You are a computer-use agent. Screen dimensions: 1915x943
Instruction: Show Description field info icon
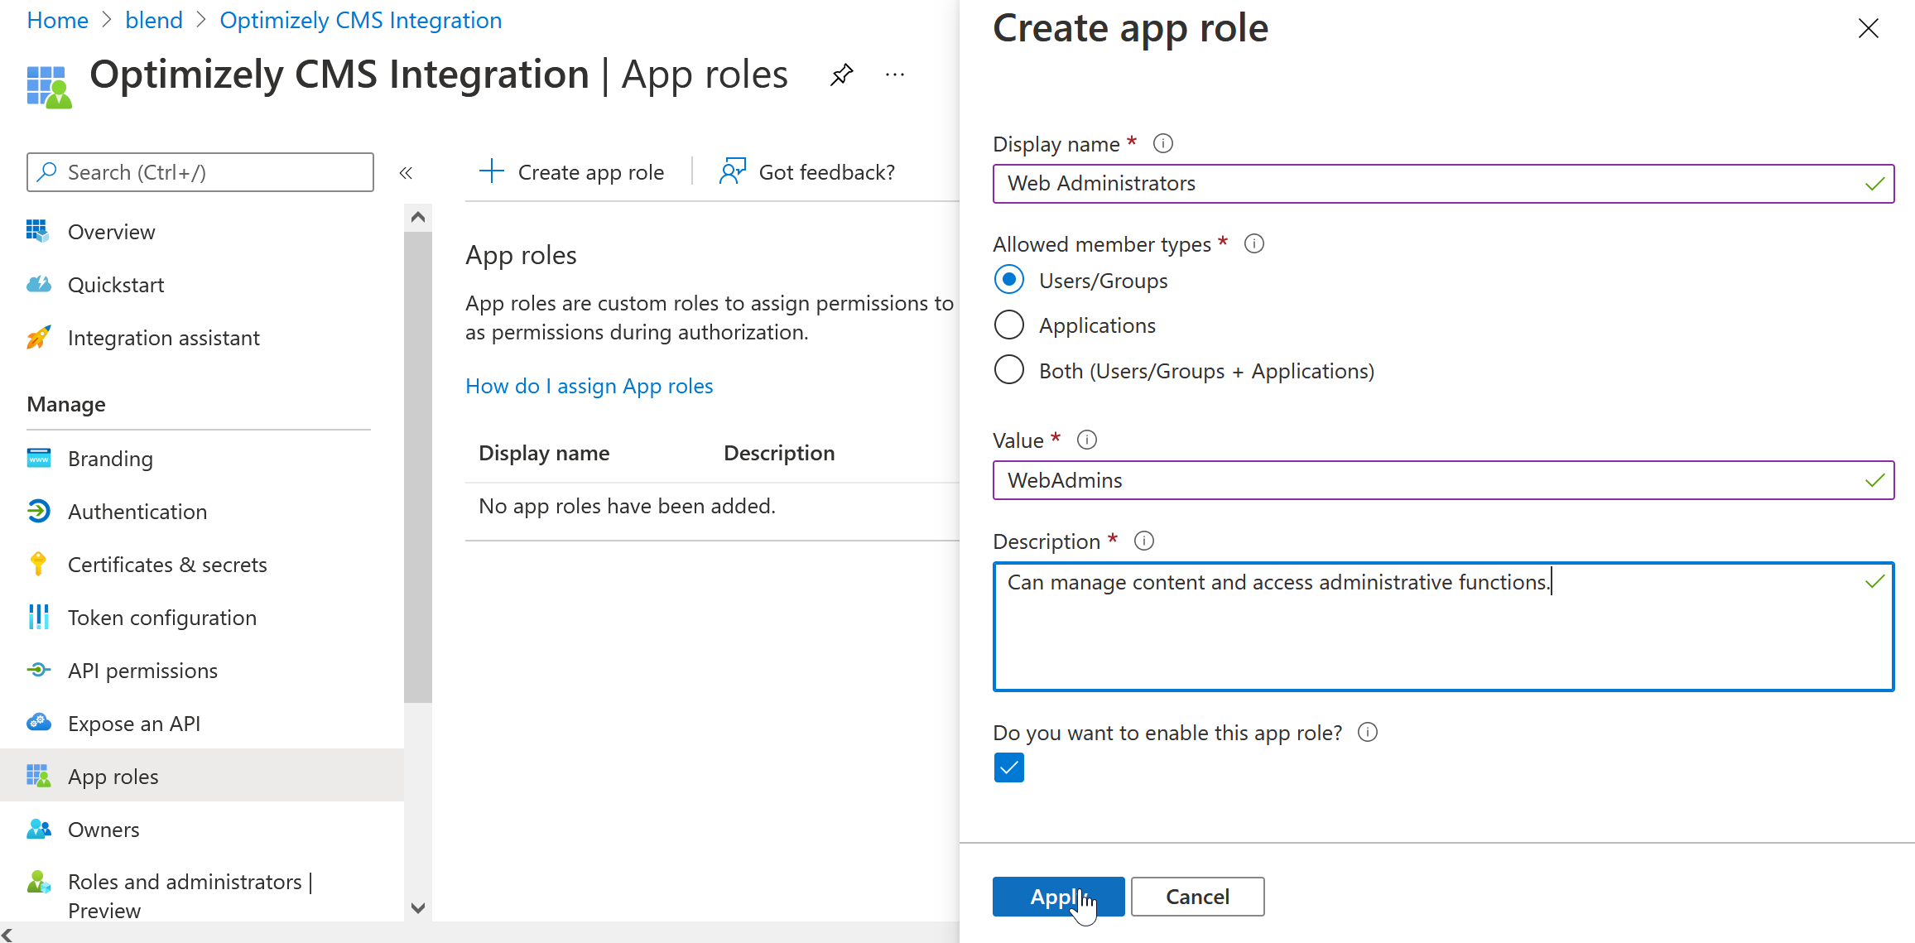1144,541
